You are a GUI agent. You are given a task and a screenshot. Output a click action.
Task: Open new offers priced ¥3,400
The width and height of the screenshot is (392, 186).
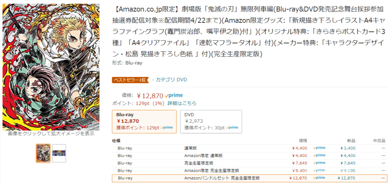[x=348, y=148]
